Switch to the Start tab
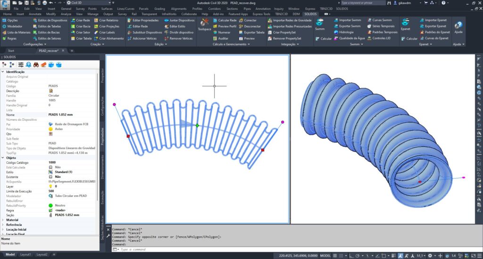483x259 pixels. (11, 51)
